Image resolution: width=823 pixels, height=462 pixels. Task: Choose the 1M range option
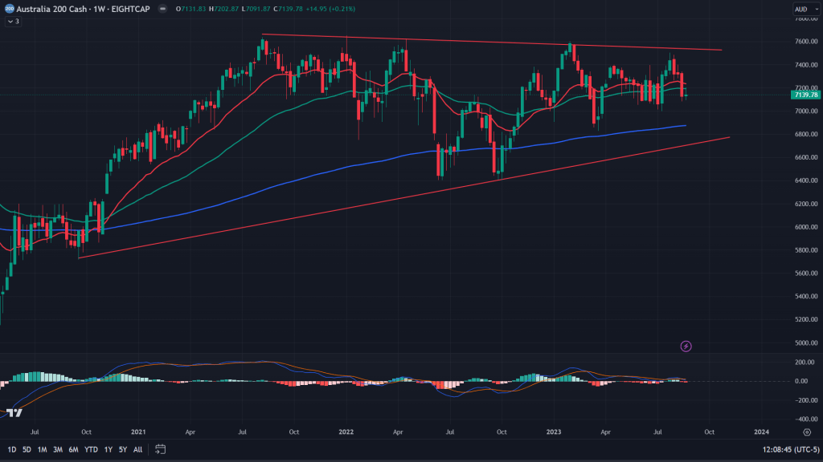[x=42, y=449]
